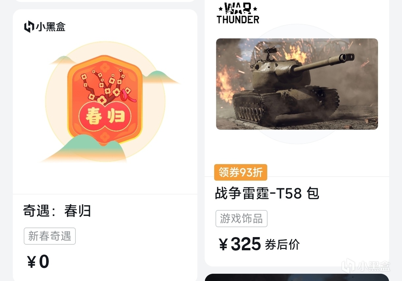Image resolution: width=402 pixels, height=281 pixels.
Task: Tap the 券后价 label
Action: tap(282, 245)
